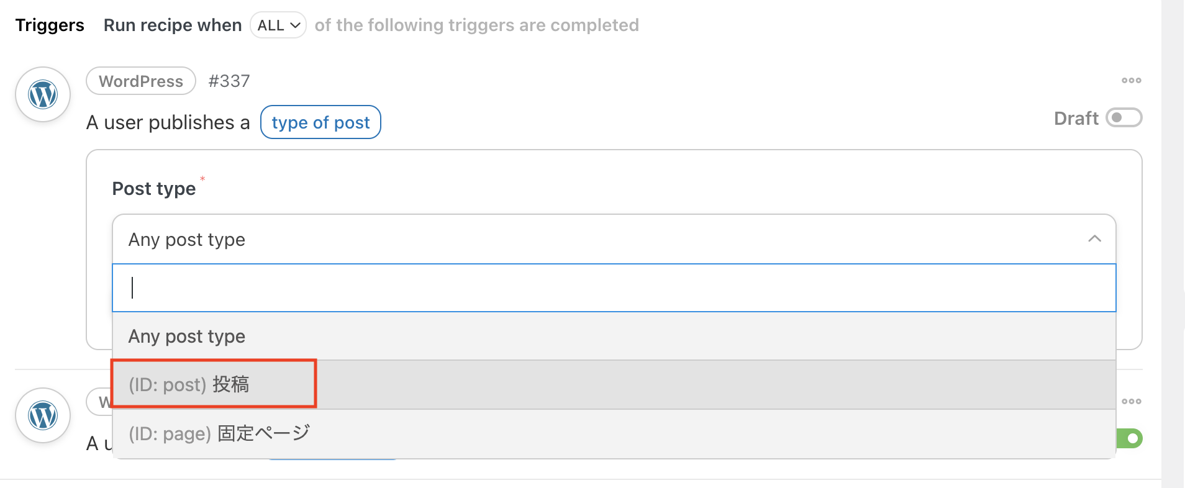Open the three-dot menu of the second trigger

tap(1131, 401)
